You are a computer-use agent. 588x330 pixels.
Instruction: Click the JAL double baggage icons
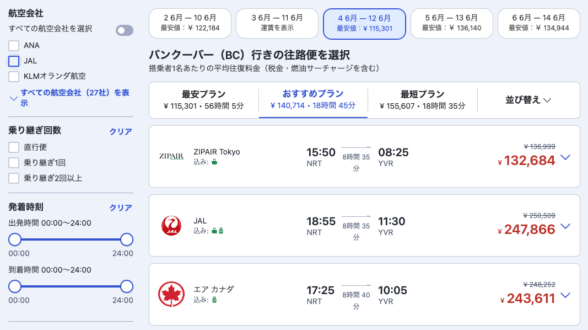[x=218, y=231]
